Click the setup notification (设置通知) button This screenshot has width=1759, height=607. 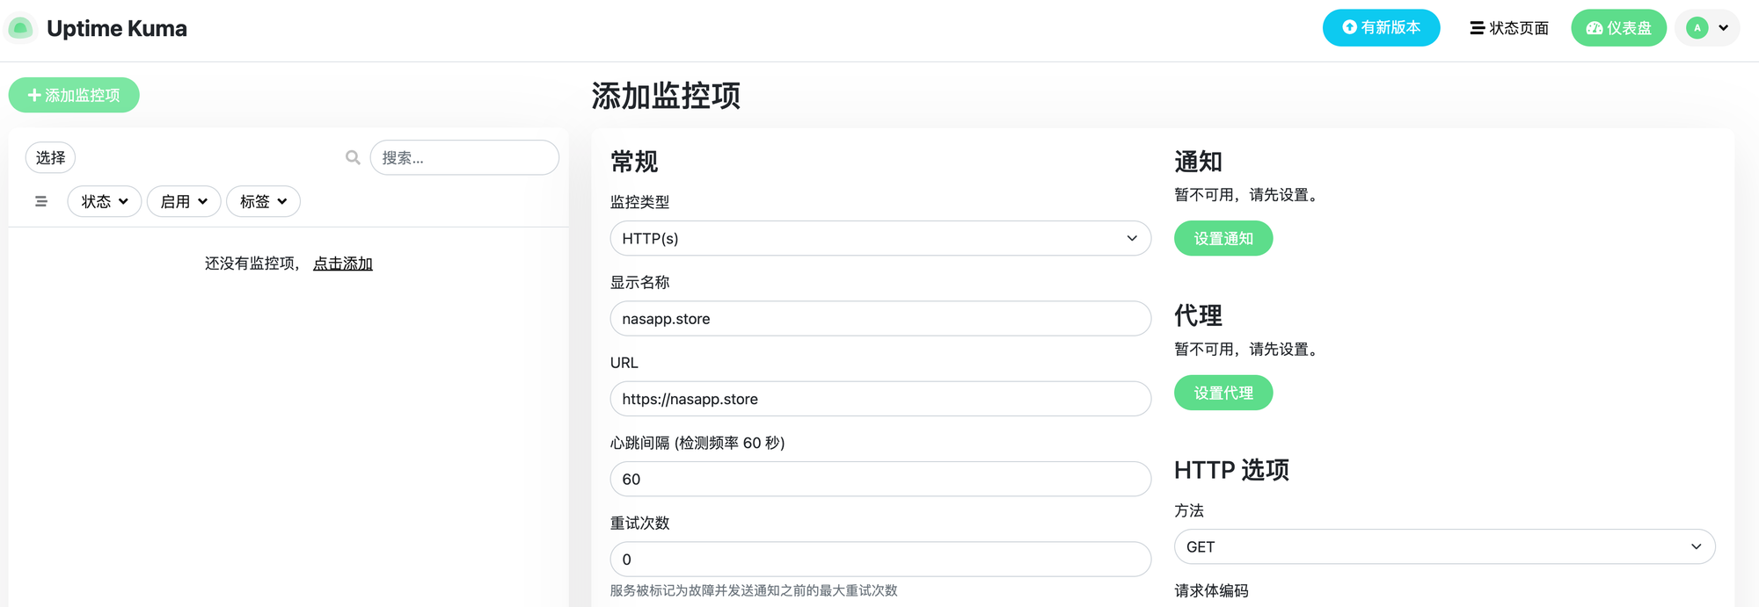pyautogui.click(x=1223, y=238)
